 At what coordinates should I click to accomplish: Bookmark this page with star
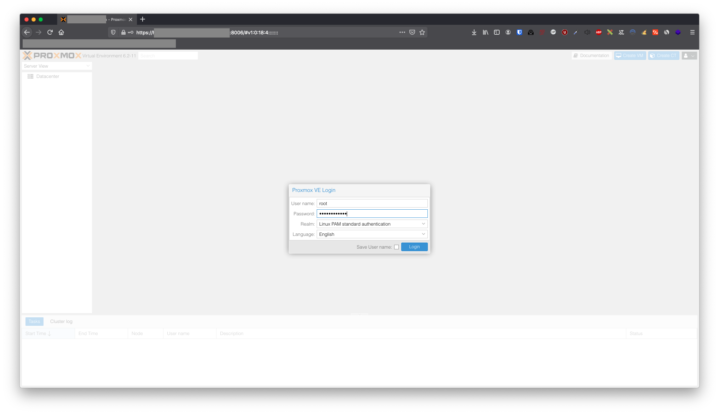click(422, 32)
